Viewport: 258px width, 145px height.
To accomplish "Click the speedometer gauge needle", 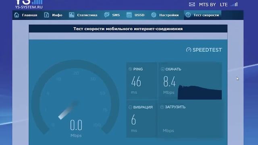I will tap(68, 110).
